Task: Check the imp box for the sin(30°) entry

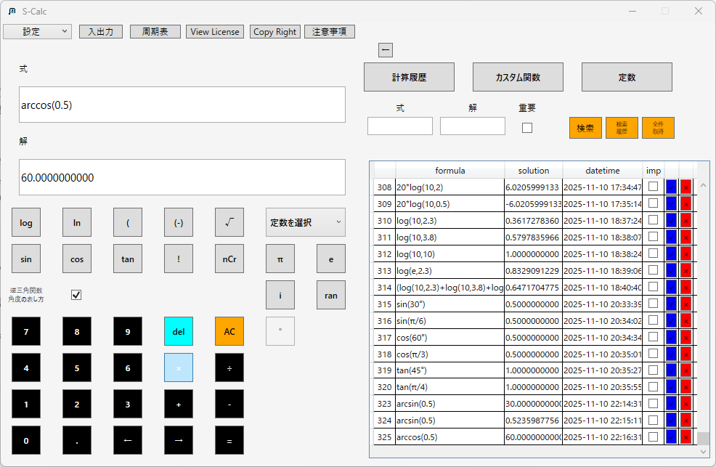Action: [653, 304]
